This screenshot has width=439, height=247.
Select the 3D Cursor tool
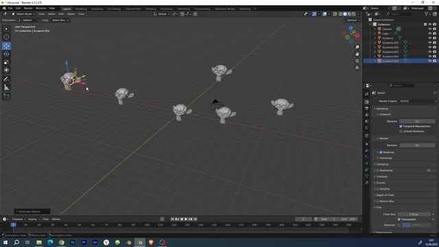coord(6,37)
